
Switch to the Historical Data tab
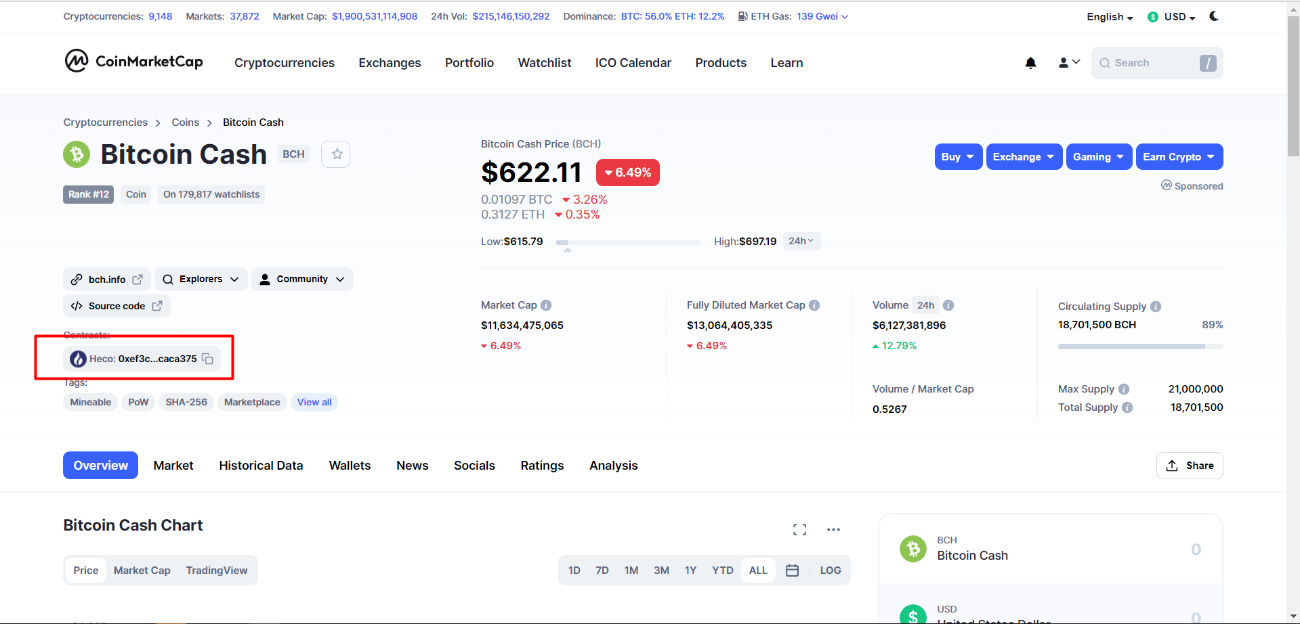(x=261, y=466)
